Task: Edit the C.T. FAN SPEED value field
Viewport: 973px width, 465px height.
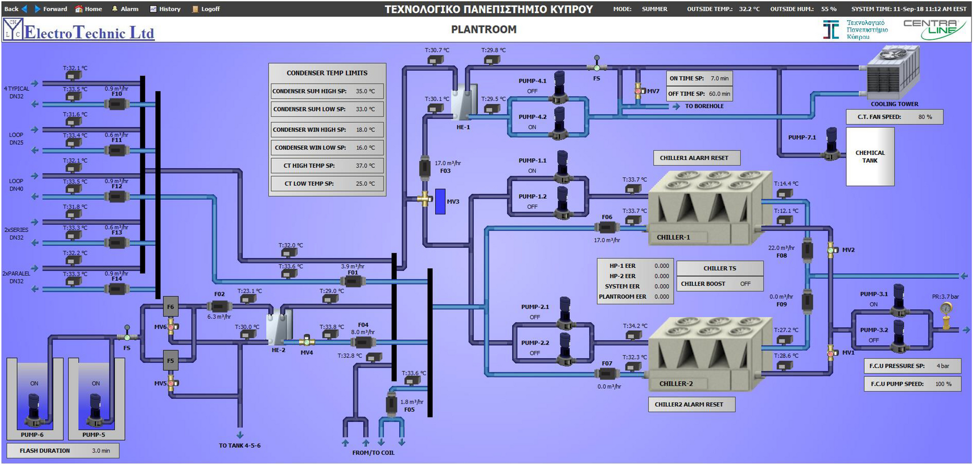Action: click(x=924, y=117)
